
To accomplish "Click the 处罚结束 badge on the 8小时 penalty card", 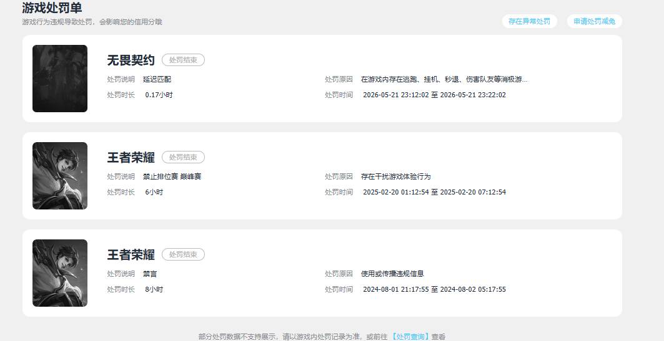I will [x=184, y=254].
